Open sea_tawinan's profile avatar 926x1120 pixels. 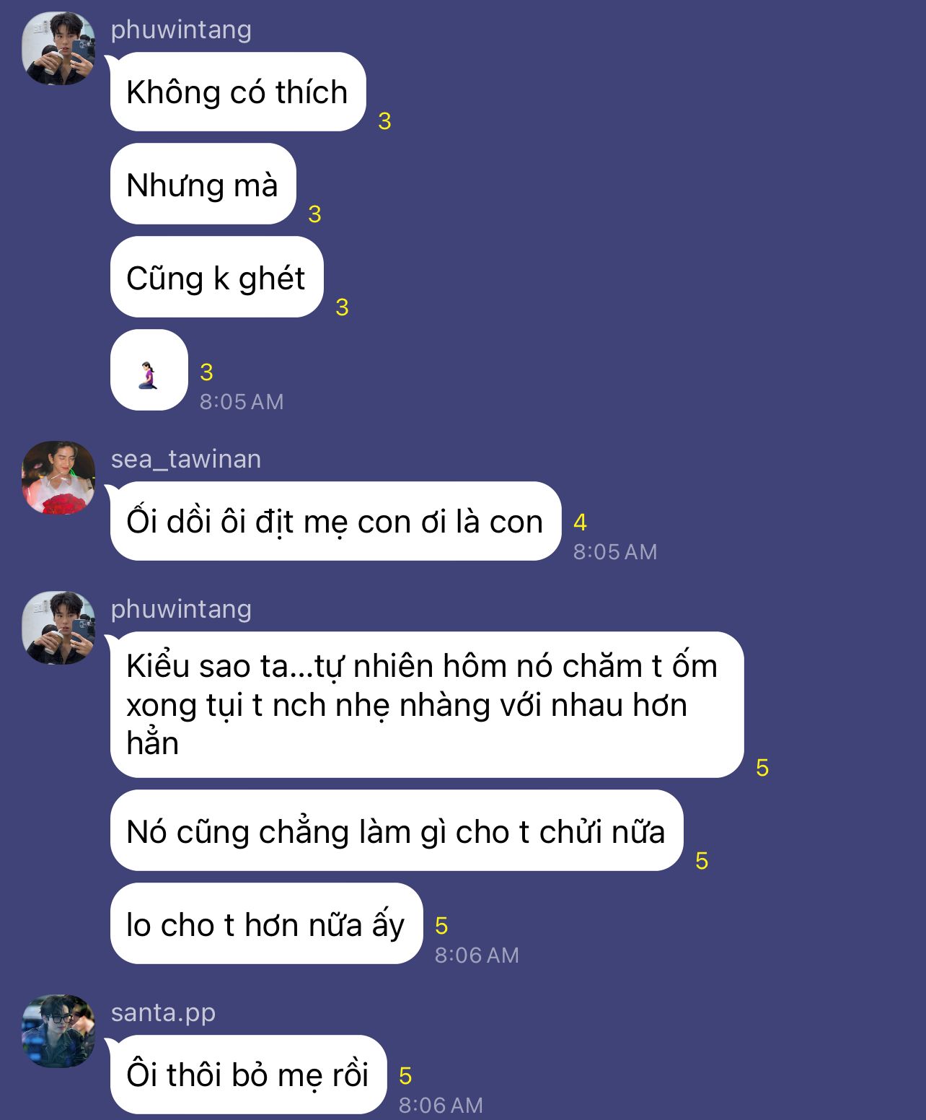coord(58,478)
